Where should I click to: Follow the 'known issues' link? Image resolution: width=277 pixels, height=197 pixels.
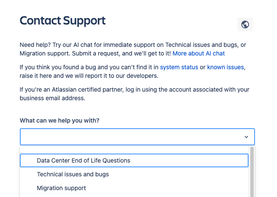pyautogui.click(x=225, y=67)
